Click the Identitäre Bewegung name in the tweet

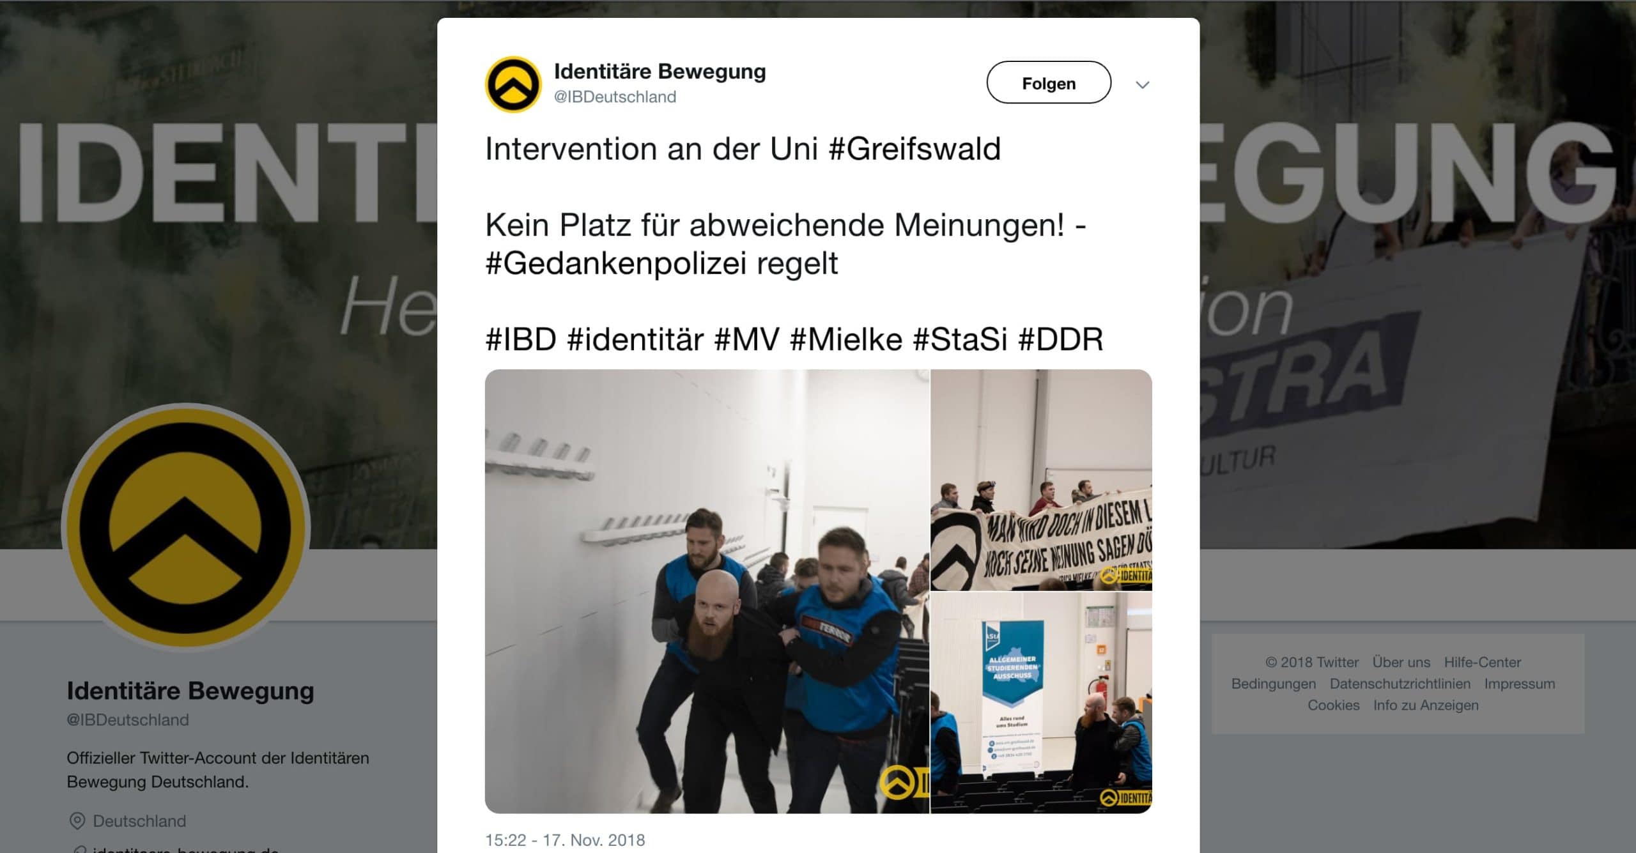[660, 72]
